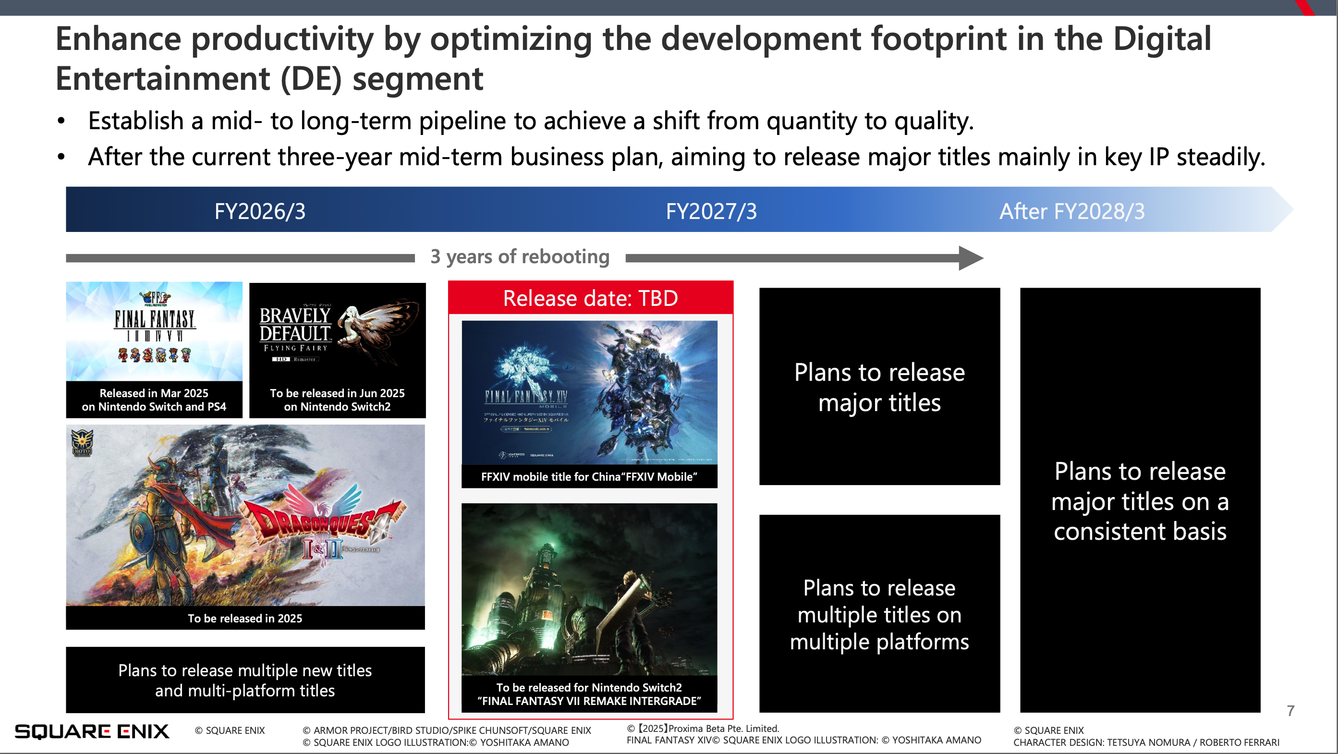Click the Dragon Quest I & II artwork

(x=245, y=515)
